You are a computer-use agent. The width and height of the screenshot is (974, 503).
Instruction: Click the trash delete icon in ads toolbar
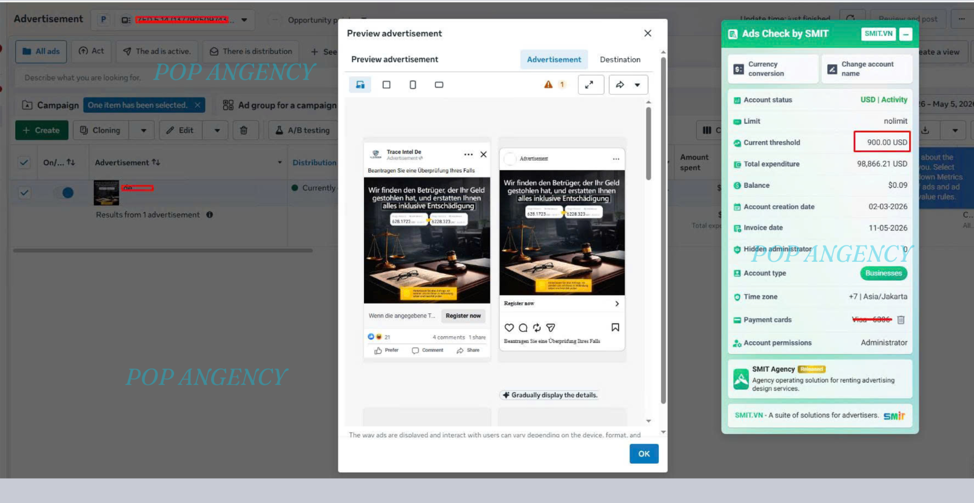244,130
